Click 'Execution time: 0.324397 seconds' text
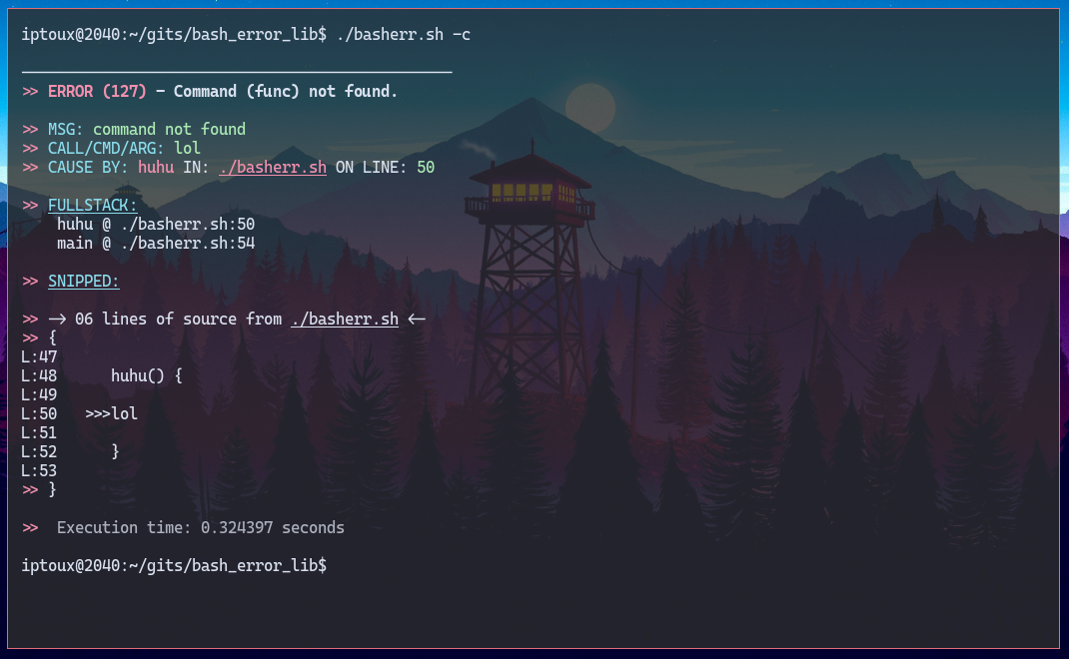 201,527
